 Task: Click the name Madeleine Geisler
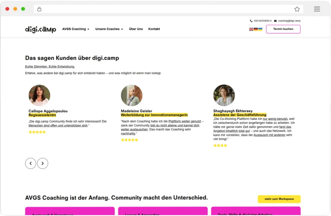(x=136, y=111)
